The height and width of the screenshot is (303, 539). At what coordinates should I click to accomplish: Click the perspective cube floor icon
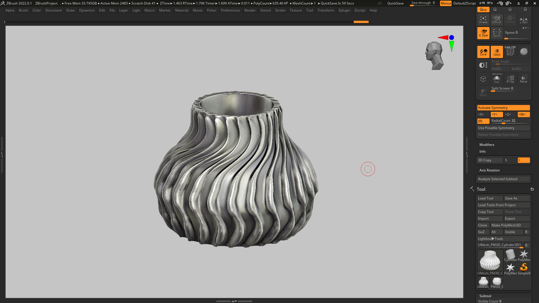[x=483, y=79]
